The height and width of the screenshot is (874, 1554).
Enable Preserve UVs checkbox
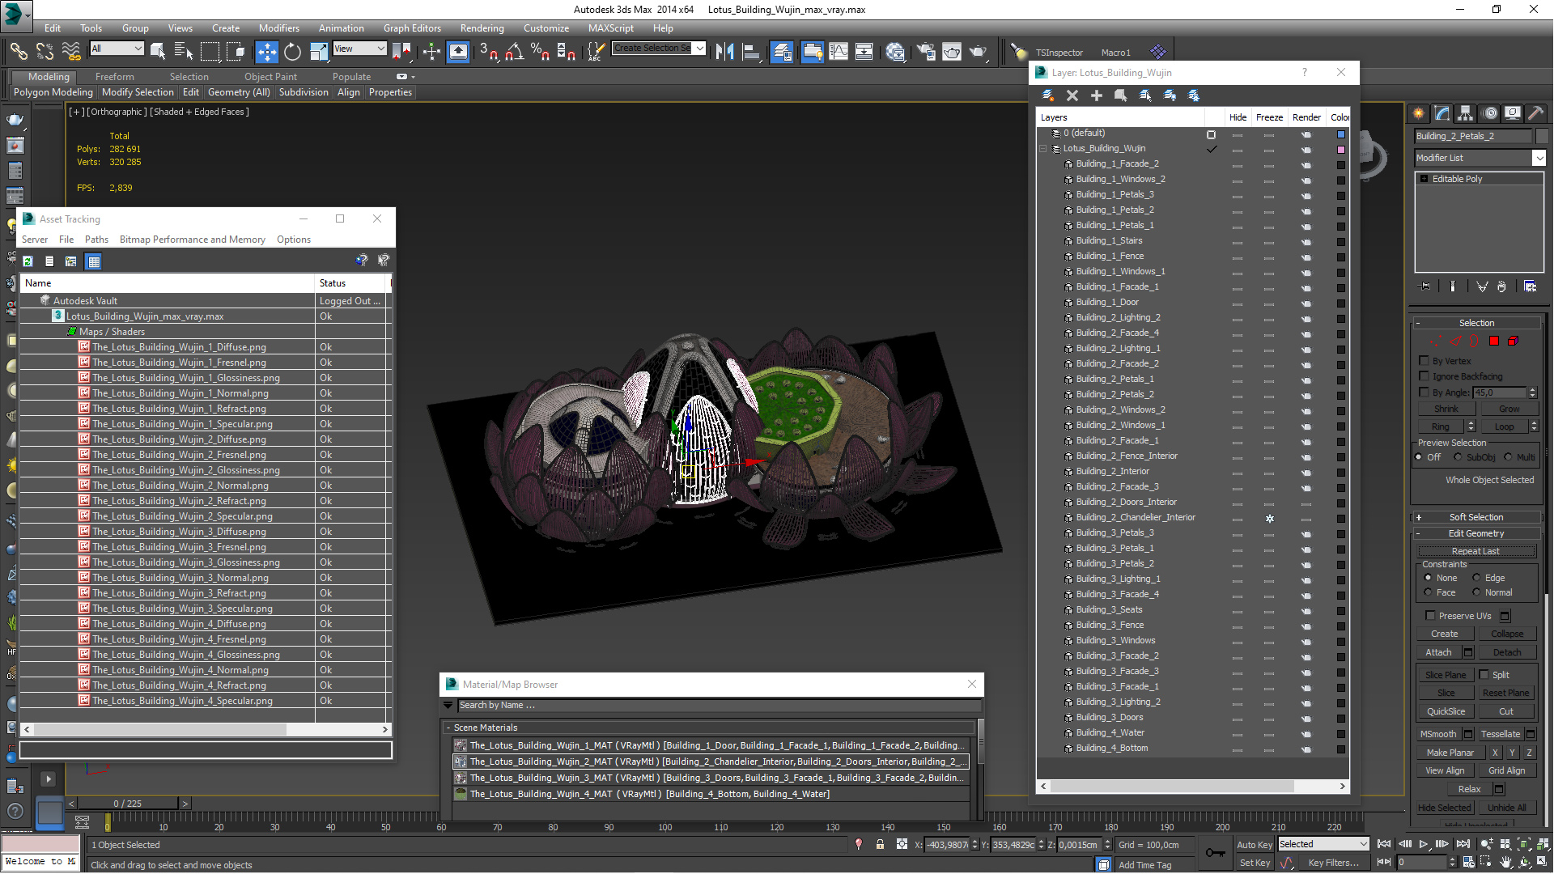pyautogui.click(x=1430, y=616)
